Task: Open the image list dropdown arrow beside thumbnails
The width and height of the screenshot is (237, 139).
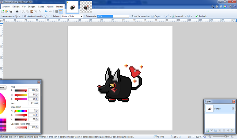Action: [x=94, y=7]
